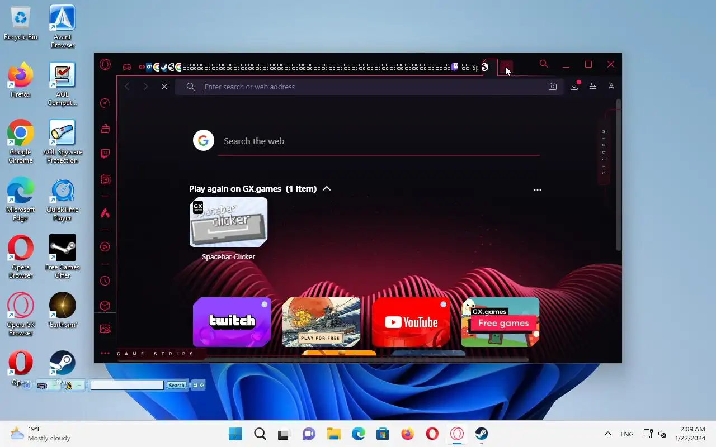Open GX.games Free games speed dial tile
Viewport: 716px width, 447px height.
pyautogui.click(x=500, y=322)
